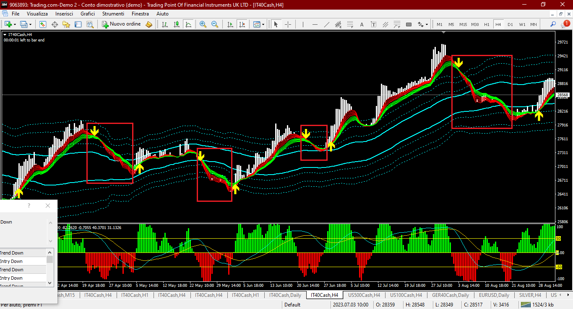Switch to line chart display
This screenshot has width=573, height=309.
pos(188,24)
